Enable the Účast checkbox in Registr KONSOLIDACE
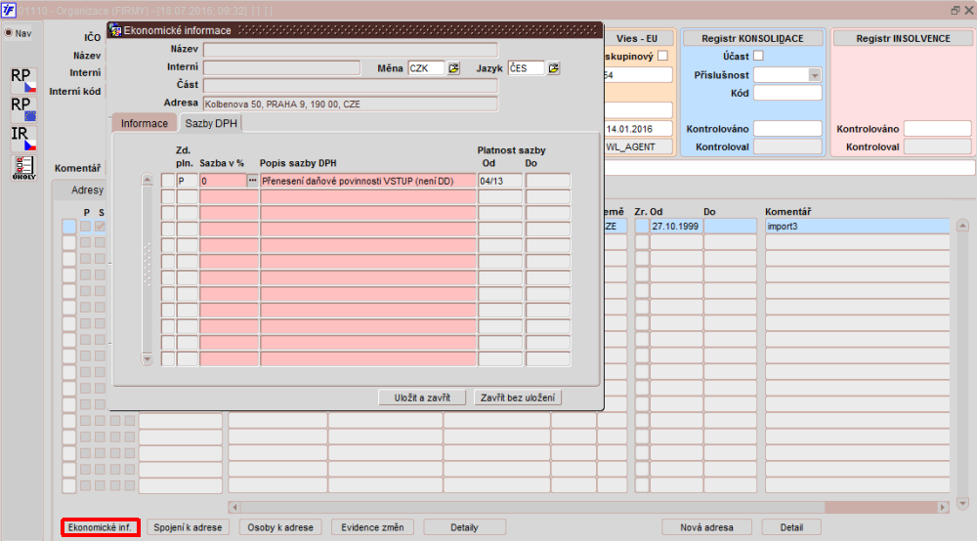The height and width of the screenshot is (541, 977). 758,56
